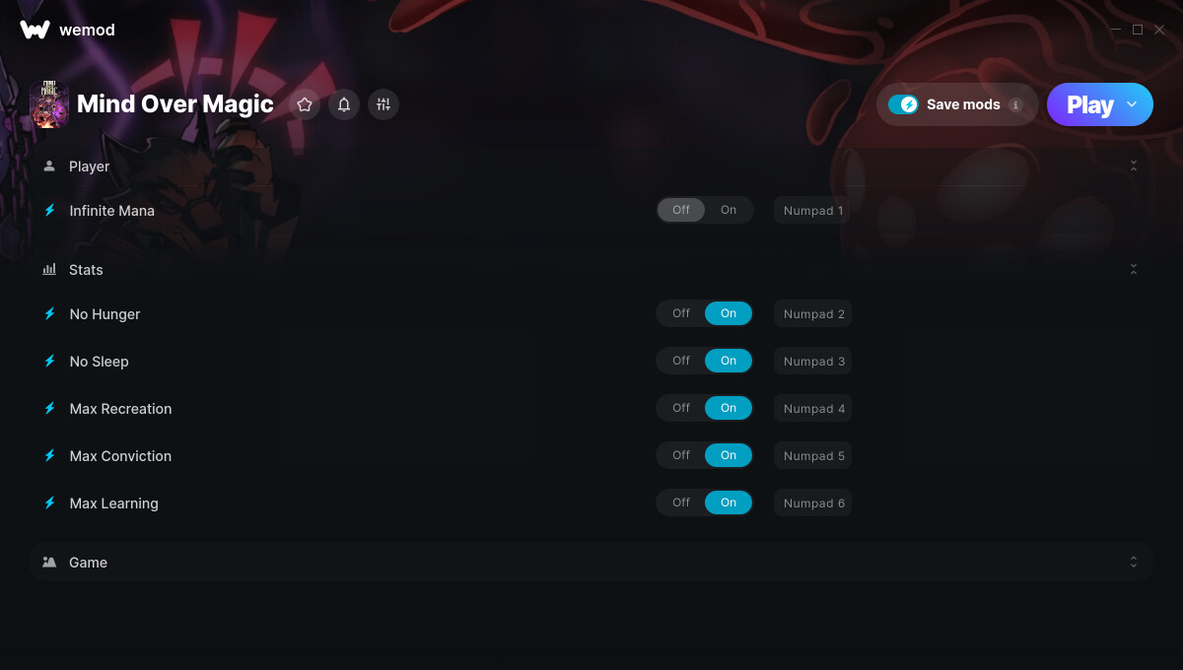Collapse the Stats section
The height and width of the screenshot is (670, 1183).
[1134, 269]
